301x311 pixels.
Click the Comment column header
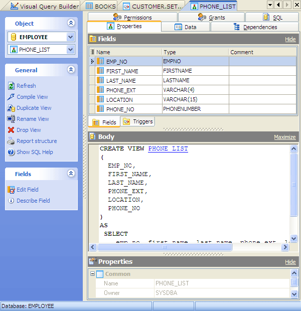pos(262,52)
